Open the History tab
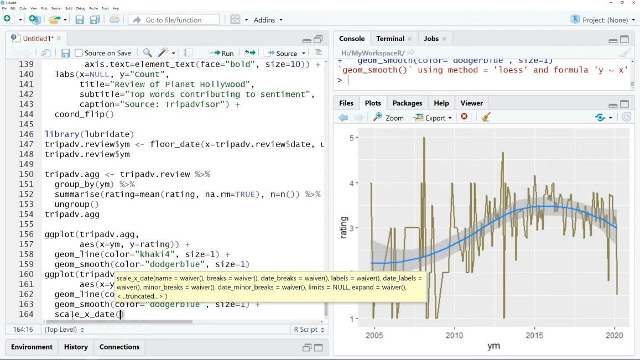This screenshot has width=640, height=360. [76, 347]
